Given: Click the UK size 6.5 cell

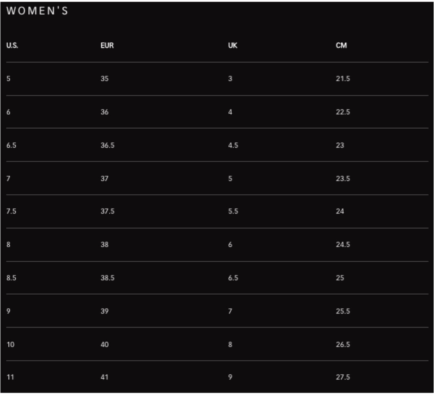Looking at the screenshot, I should [233, 278].
